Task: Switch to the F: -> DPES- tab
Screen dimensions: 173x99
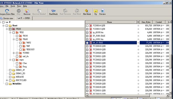Action: point(24,18)
